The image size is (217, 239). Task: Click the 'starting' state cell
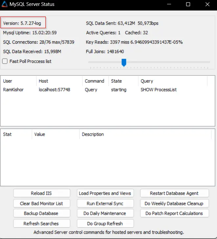[119, 90]
